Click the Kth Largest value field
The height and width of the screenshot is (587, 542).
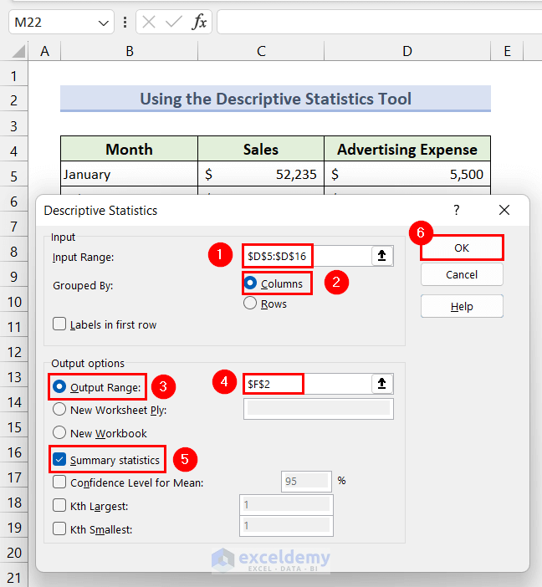pos(286,505)
